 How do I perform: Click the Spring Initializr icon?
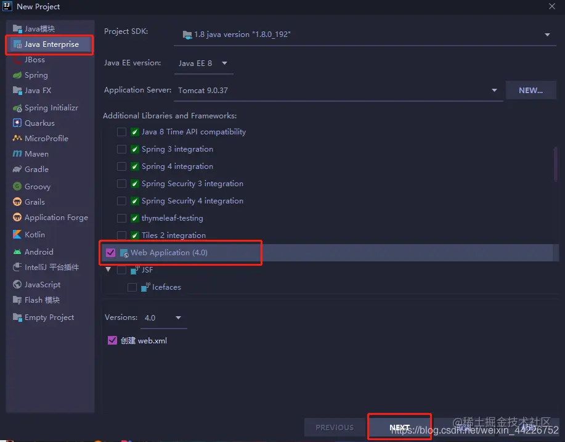click(x=17, y=108)
